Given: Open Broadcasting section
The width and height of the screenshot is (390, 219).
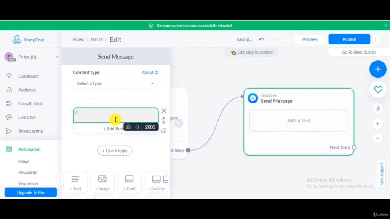Looking at the screenshot, I should [x=30, y=131].
